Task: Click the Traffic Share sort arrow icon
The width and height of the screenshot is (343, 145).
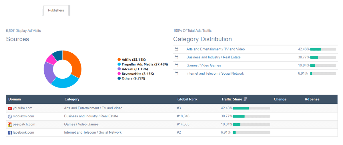Action: point(245,99)
